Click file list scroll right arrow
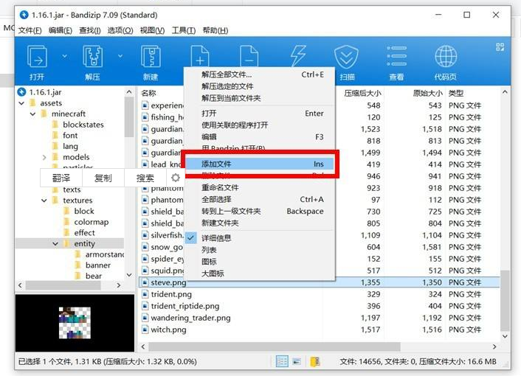The width and height of the screenshot is (521, 376). [x=494, y=347]
